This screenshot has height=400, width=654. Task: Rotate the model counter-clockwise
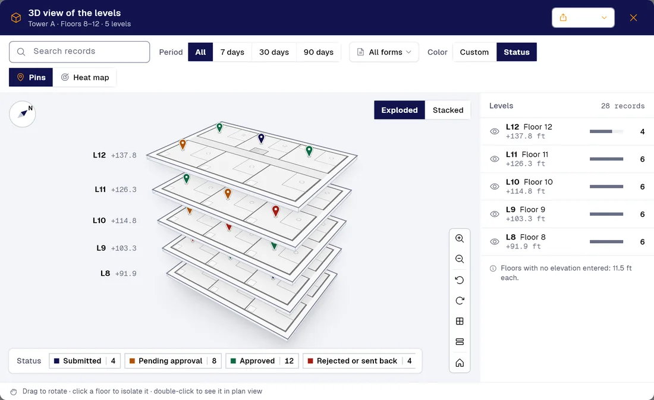460,280
